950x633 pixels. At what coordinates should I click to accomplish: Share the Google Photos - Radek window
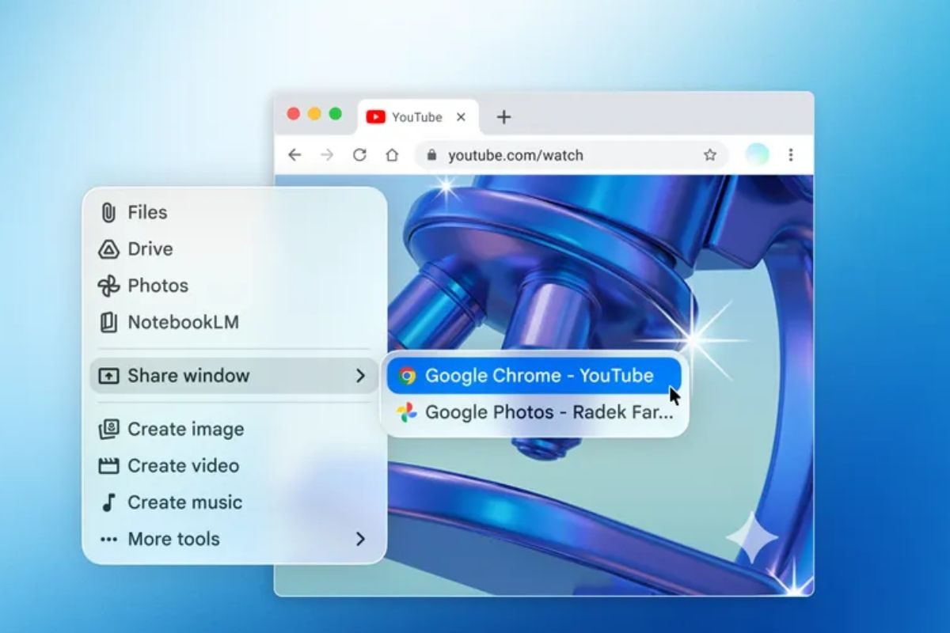[534, 412]
